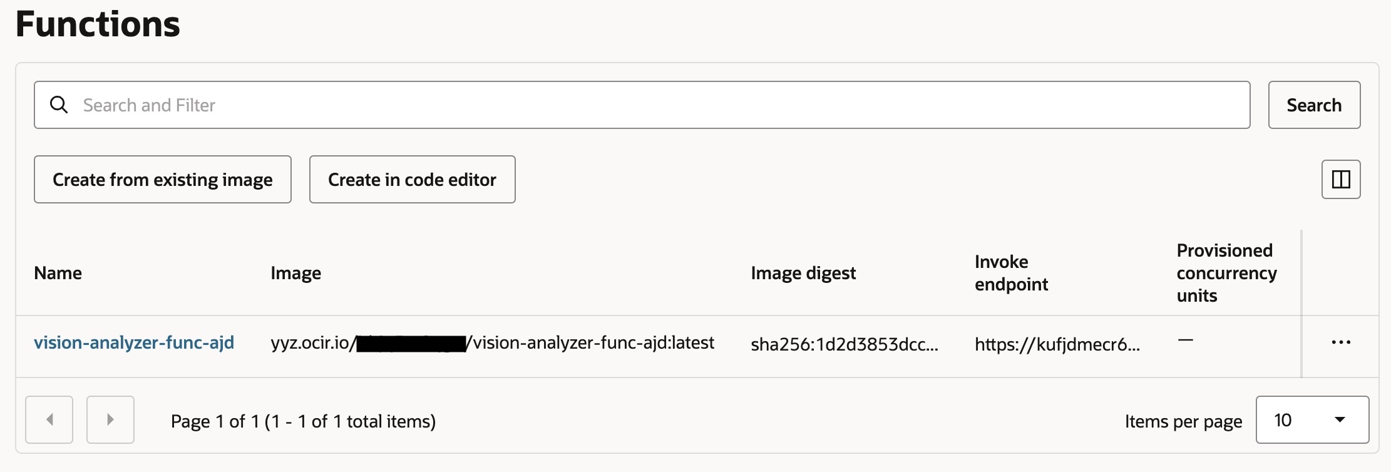This screenshot has height=472, width=1391.
Task: Open vision-analyzer-func-ajd function link
Action: pos(134,342)
